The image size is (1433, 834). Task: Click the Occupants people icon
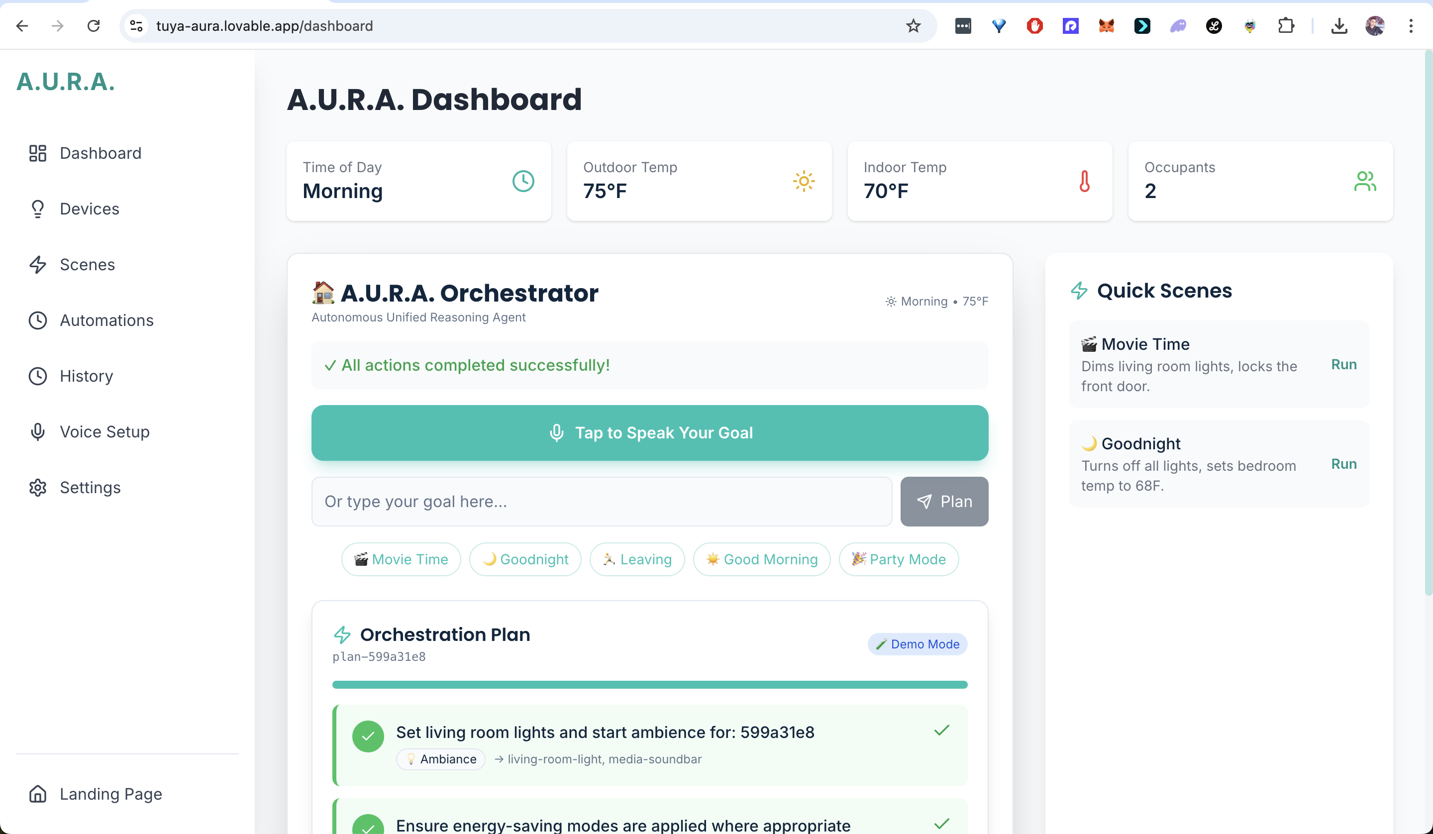pyautogui.click(x=1365, y=181)
